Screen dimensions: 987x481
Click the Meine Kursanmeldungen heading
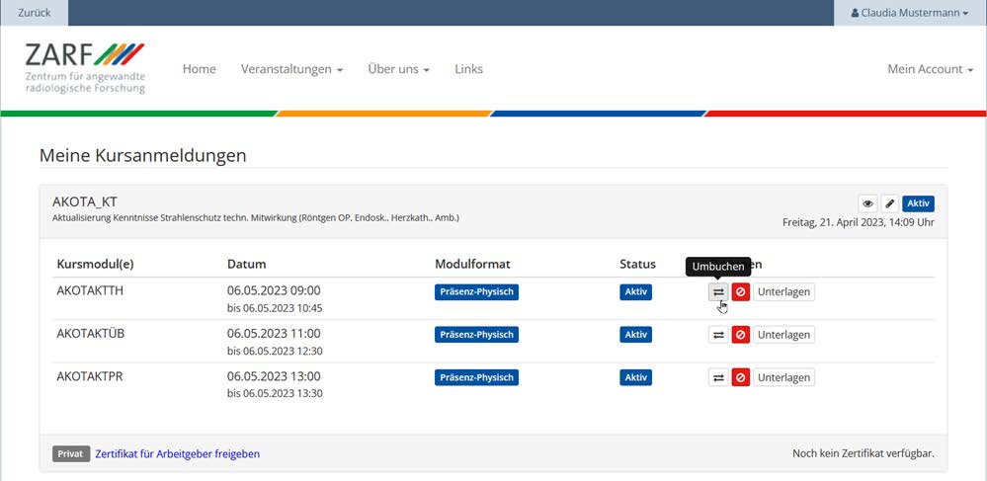click(x=143, y=155)
